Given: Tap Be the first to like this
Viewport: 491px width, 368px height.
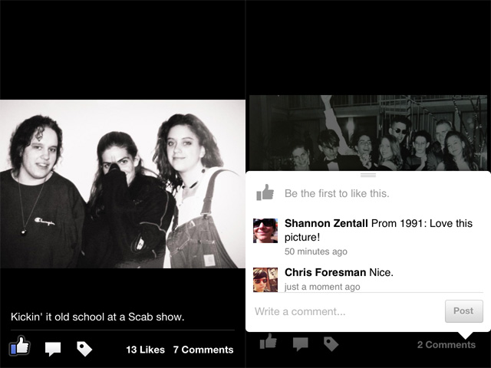Looking at the screenshot, I should click(x=337, y=193).
